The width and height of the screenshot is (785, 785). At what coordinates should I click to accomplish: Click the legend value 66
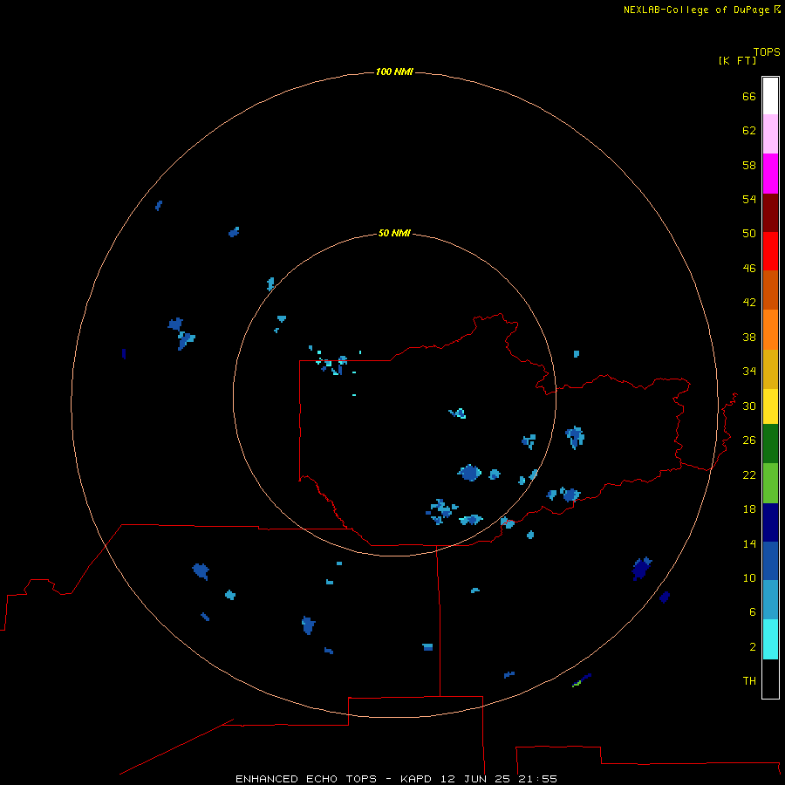[x=749, y=96]
